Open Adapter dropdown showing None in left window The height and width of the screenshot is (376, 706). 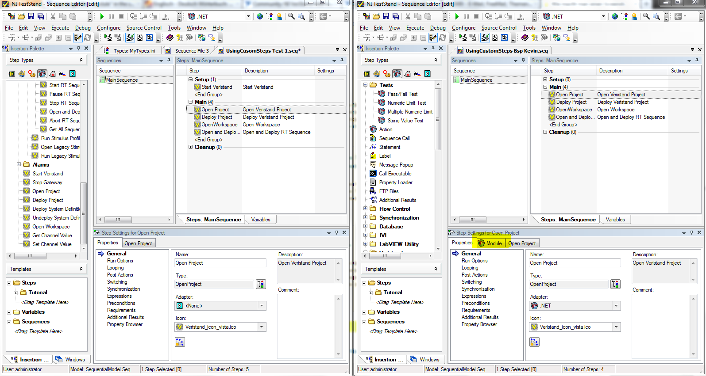point(262,306)
